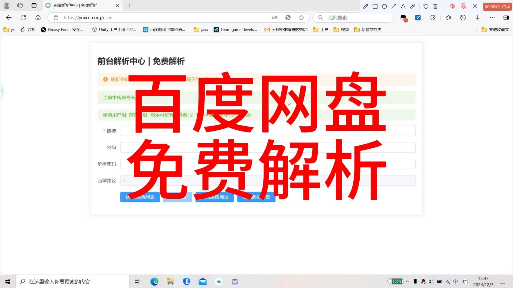Select the rectangle annotation tool
The width and height of the screenshot is (513, 288).
click(375, 6)
